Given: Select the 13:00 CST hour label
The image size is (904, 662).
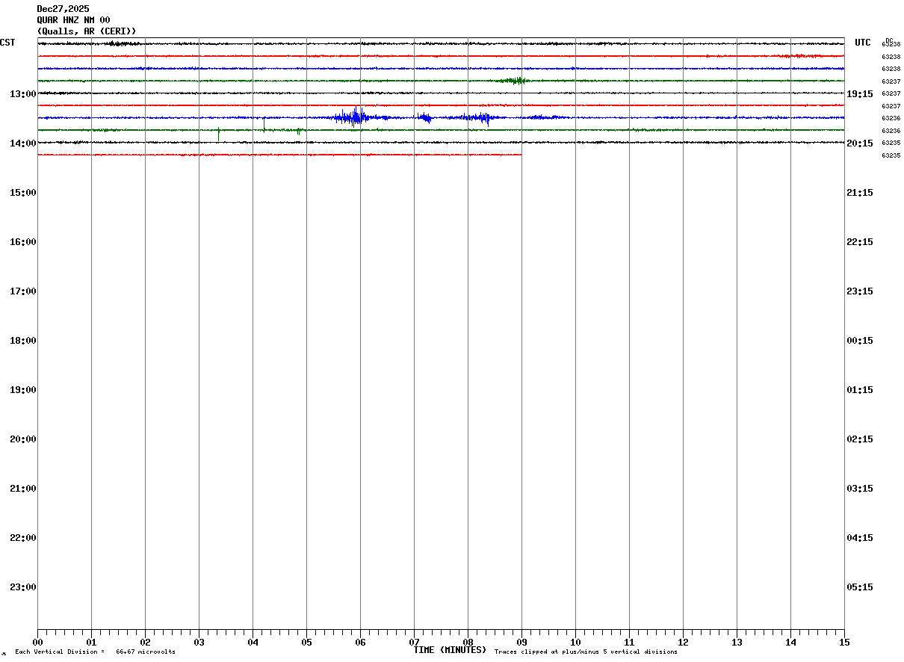Looking at the screenshot, I should [x=23, y=94].
